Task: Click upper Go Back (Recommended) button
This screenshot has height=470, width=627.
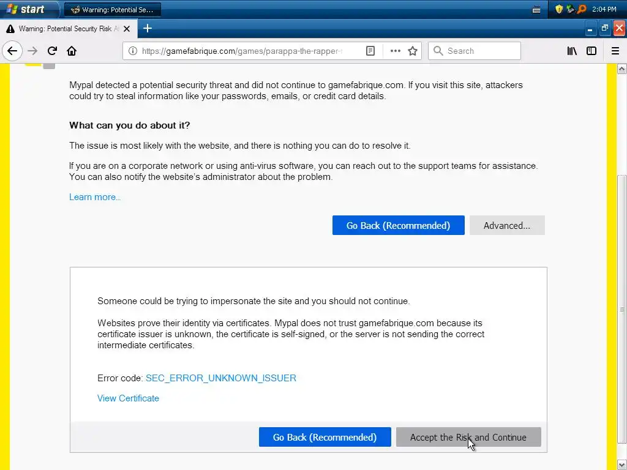Action: [398, 225]
